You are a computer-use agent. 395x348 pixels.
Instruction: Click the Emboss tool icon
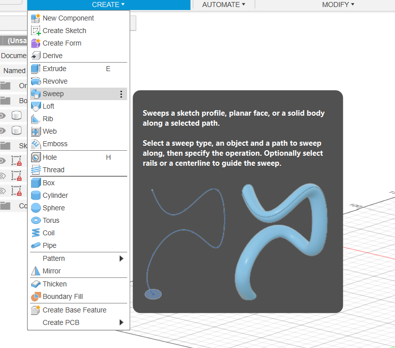pyautogui.click(x=36, y=144)
